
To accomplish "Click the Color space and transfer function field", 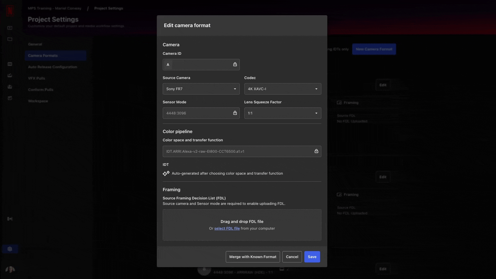I will point(242,151).
